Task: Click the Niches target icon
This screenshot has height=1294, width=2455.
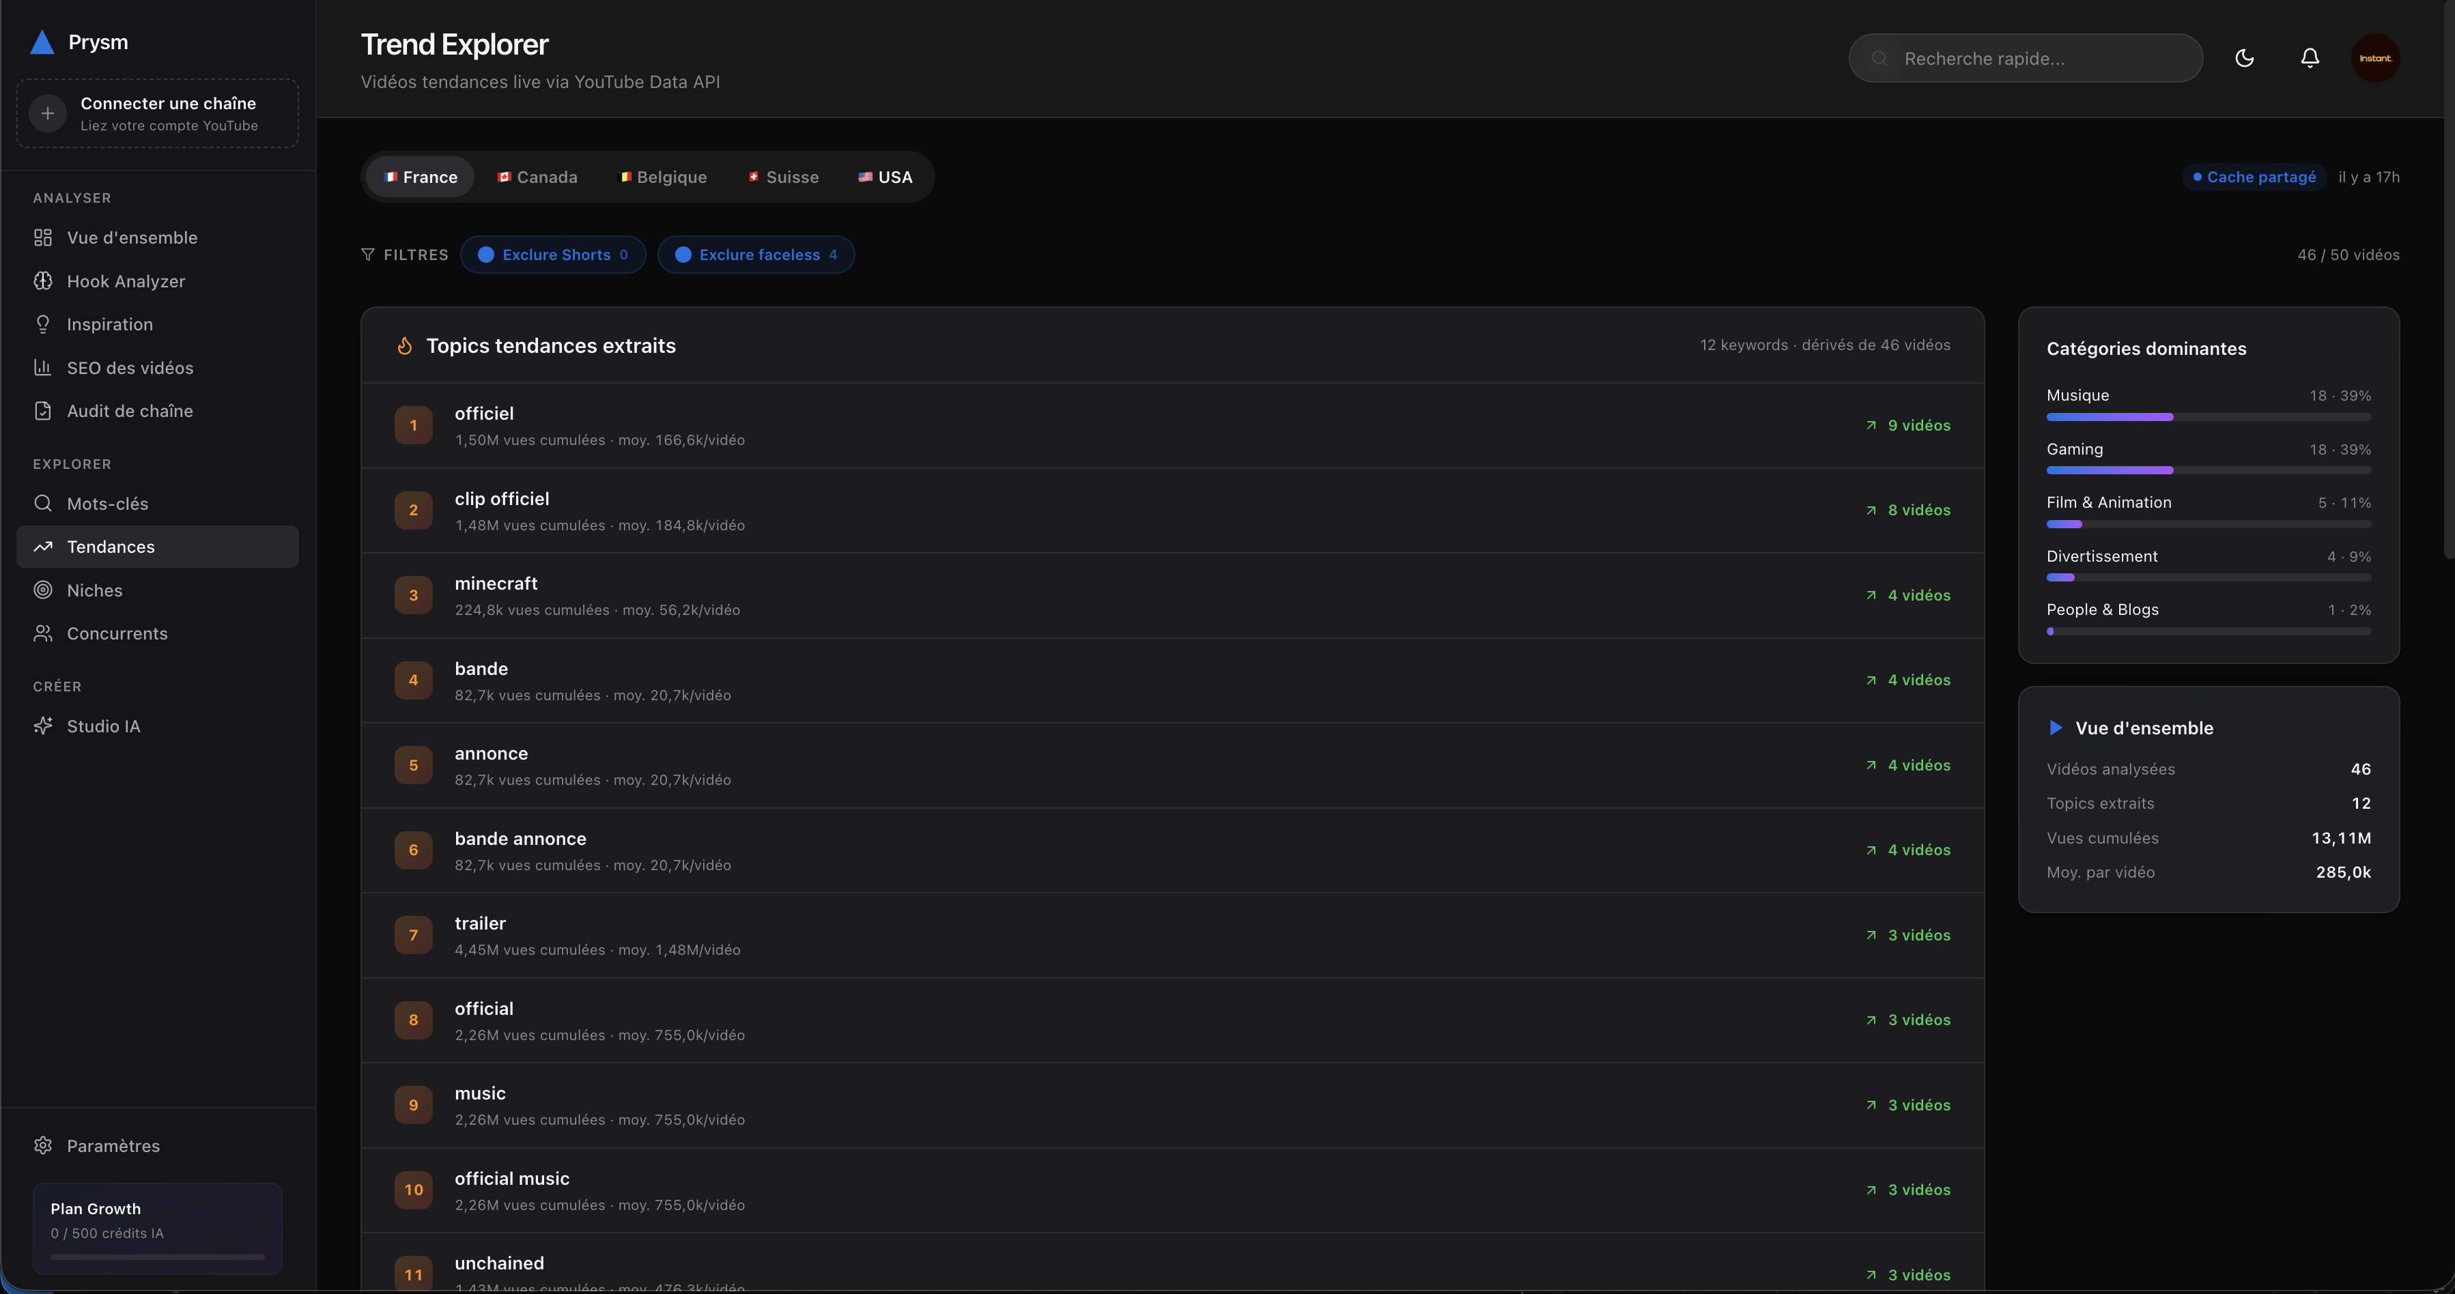Action: [x=43, y=590]
